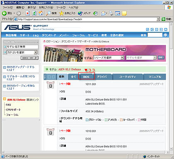The height and width of the screenshot is (159, 174).
Task: Click the sidebar search button
Action: click(29, 58)
